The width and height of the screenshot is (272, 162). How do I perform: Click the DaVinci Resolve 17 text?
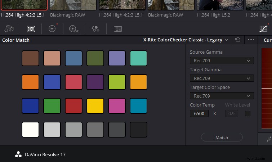coord(45,154)
